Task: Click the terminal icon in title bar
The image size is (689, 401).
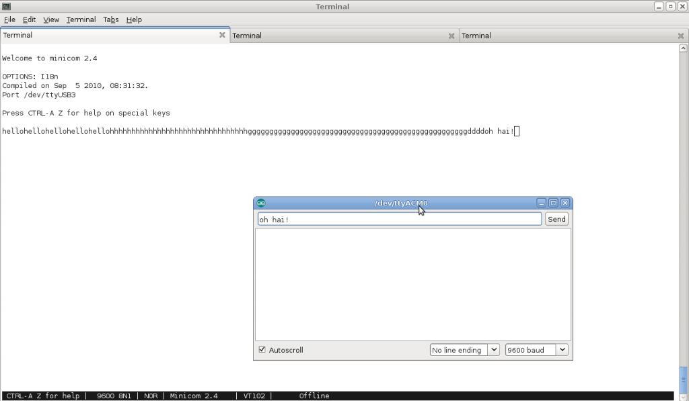Action: tap(6, 6)
